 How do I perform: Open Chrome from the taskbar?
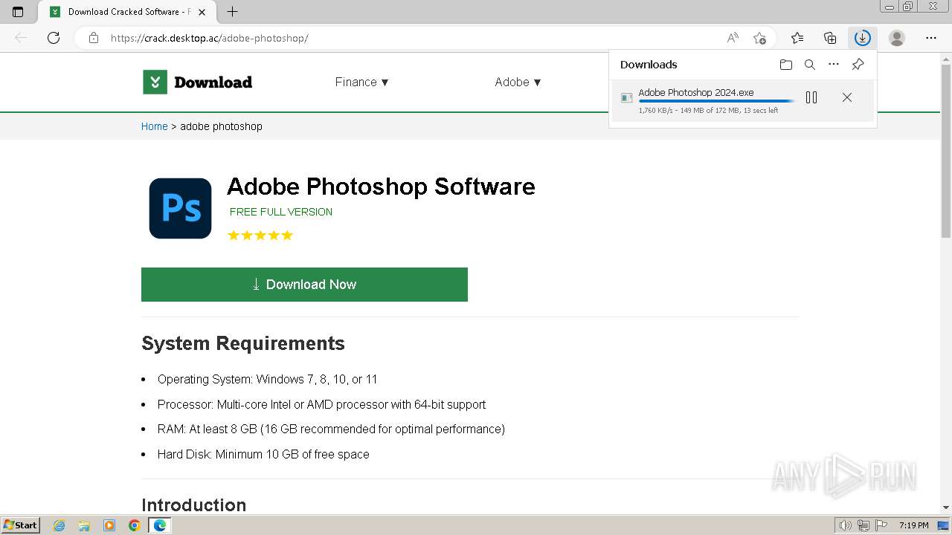(x=134, y=525)
